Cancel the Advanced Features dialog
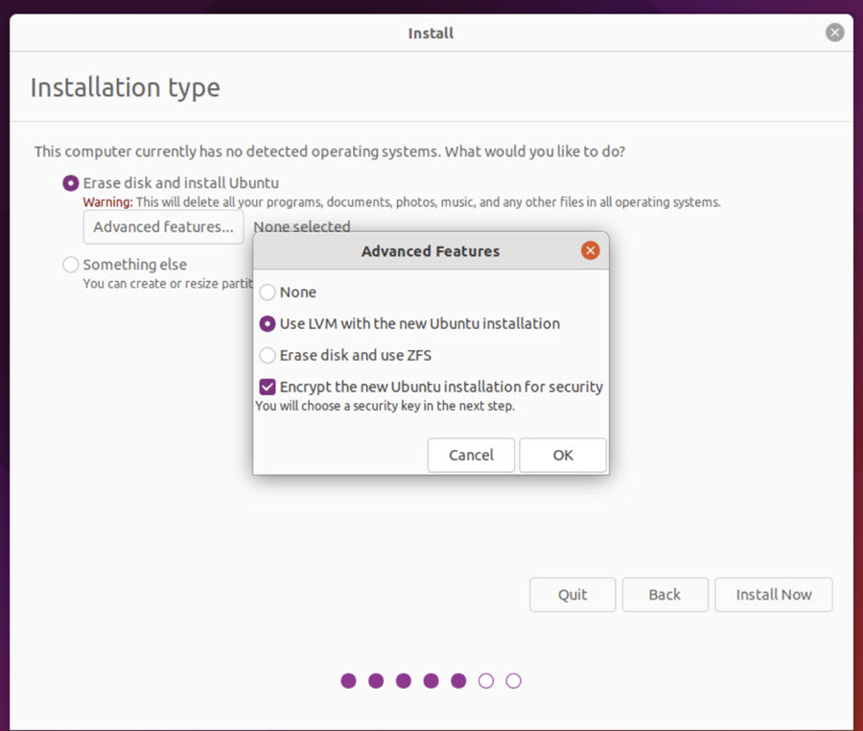863x731 pixels. click(471, 455)
